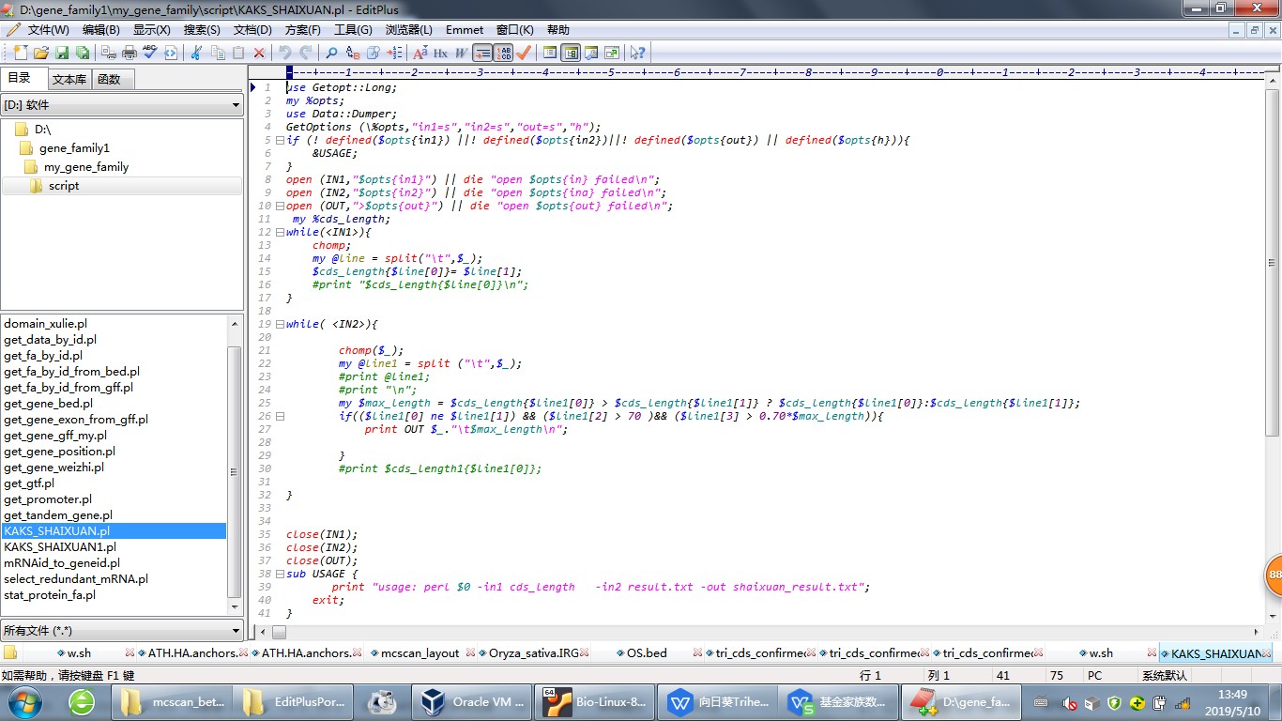This screenshot has height=721, width=1282.
Task: Select get_promoter.pl in the file list
Action: click(x=48, y=499)
